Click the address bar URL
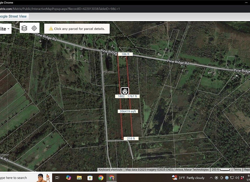The width and height of the screenshot is (250, 182). coord(60,9)
